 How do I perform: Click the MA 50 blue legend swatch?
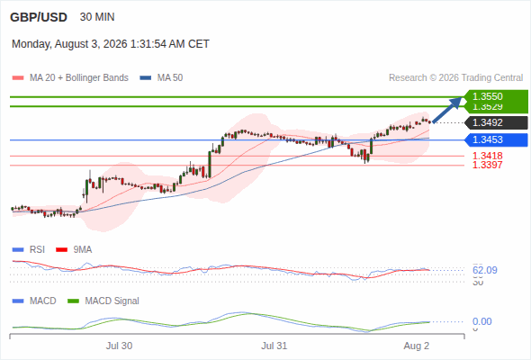pos(146,78)
